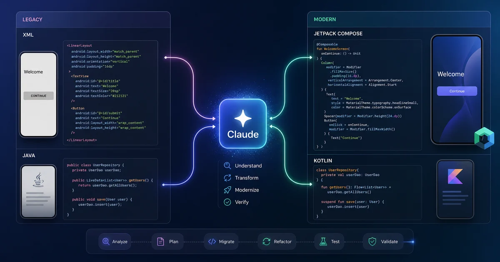Tap the purple Continue button on modern phone
Image resolution: width=500 pixels, height=262 pixels.
[457, 91]
